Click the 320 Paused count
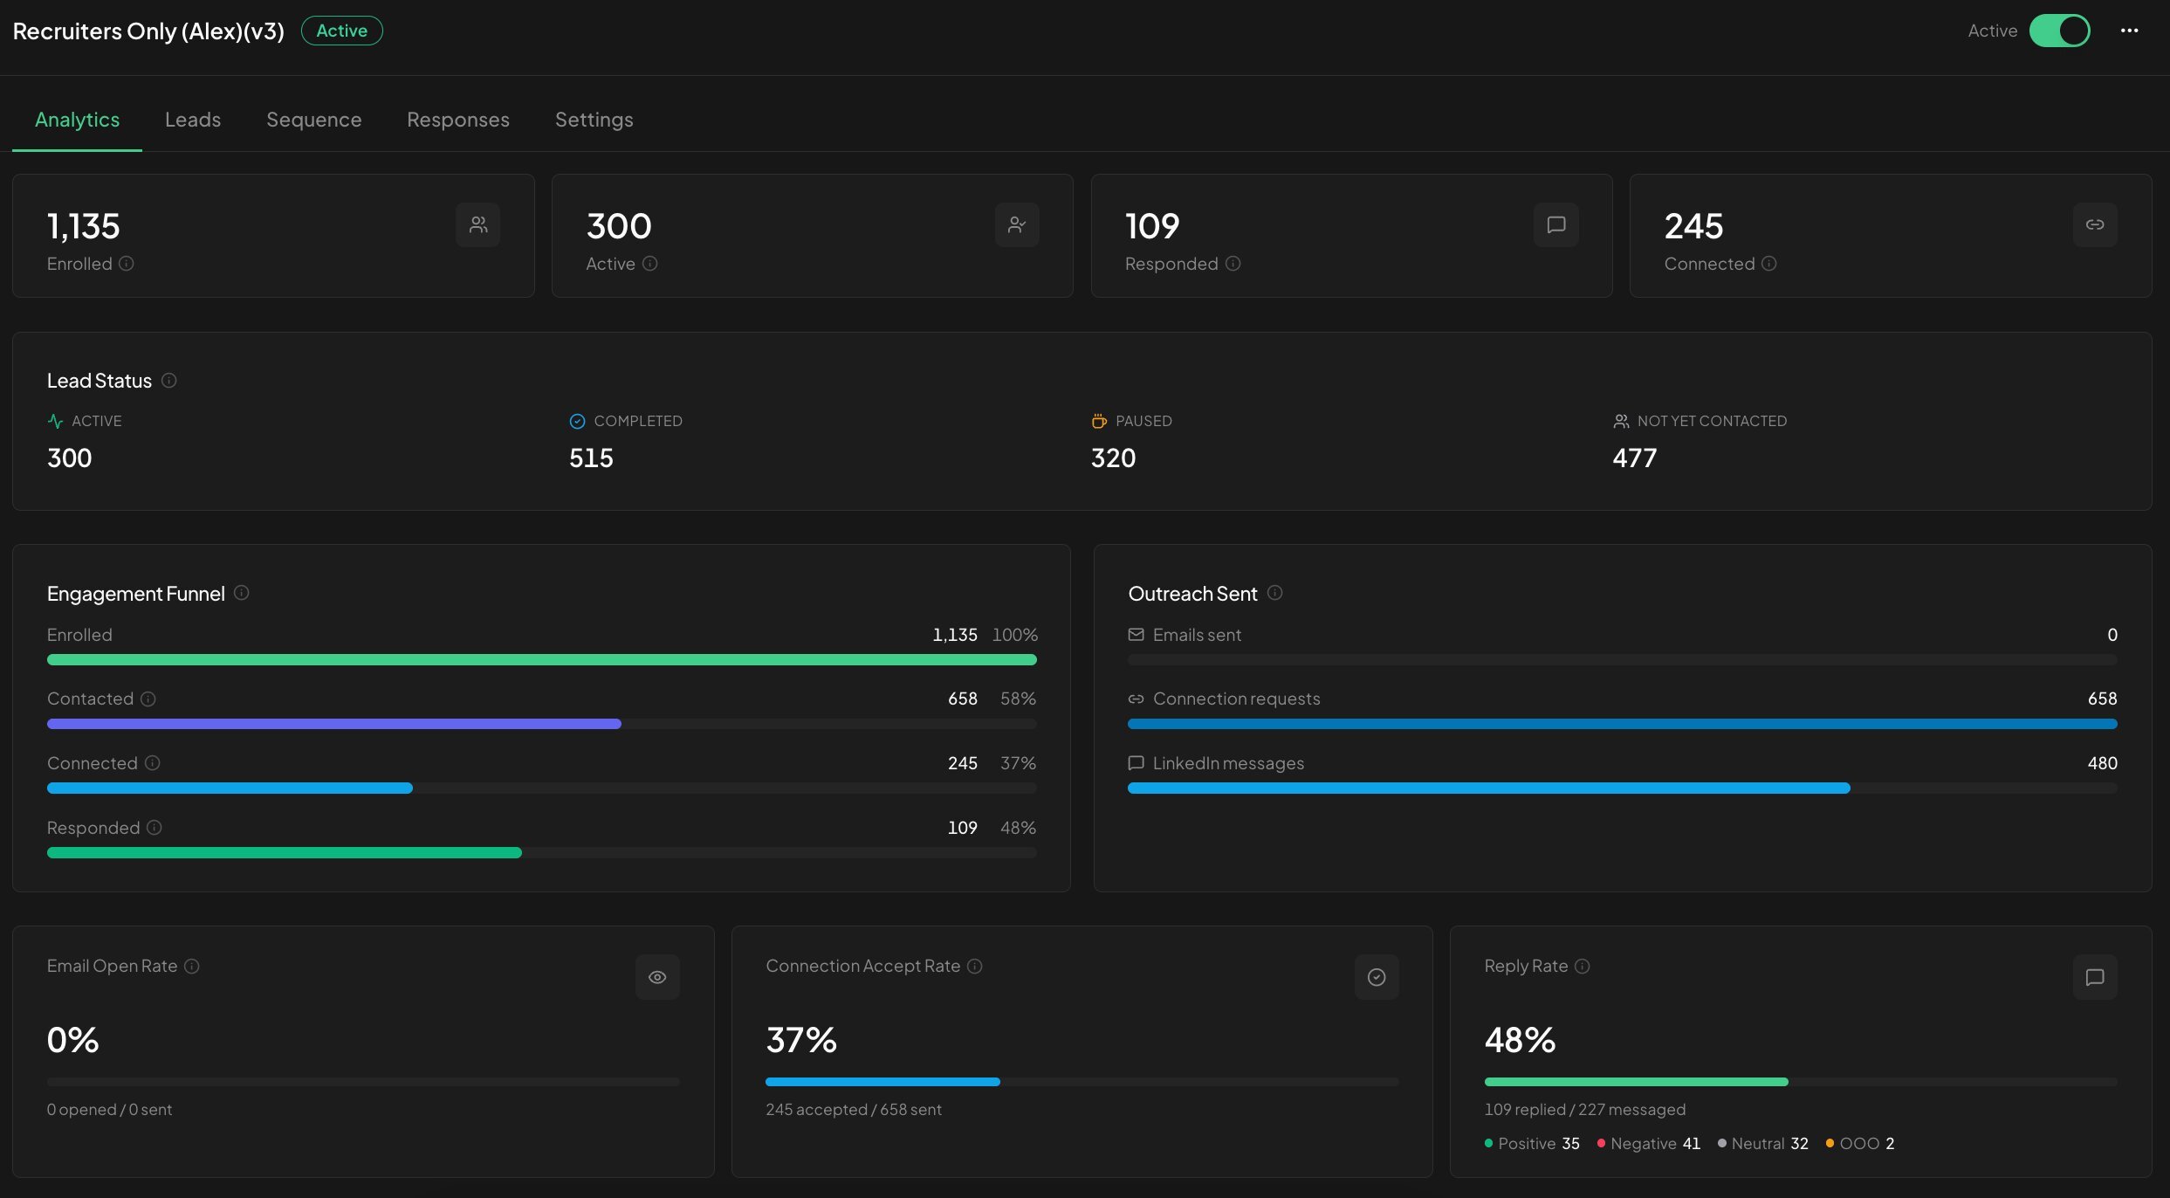Viewport: 2170px width, 1198px height. 1113,458
